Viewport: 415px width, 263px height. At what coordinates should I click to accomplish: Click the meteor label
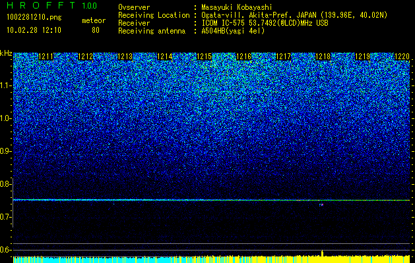94,20
